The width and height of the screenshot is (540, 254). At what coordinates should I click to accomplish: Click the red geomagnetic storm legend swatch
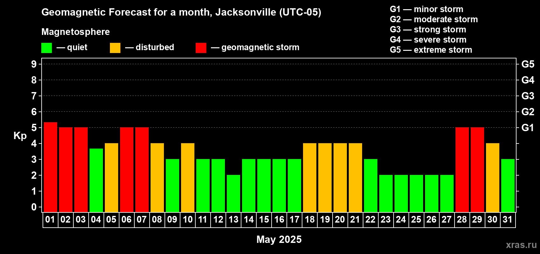click(x=201, y=48)
